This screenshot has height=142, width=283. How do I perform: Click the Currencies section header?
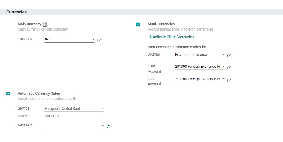17,12
